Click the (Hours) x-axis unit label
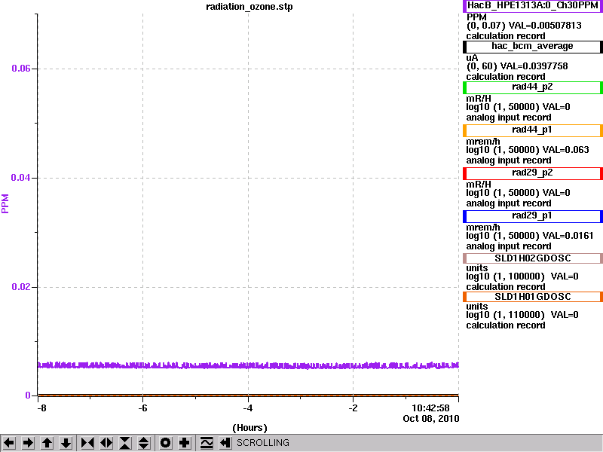Screen dimensions: 603x452 [249, 428]
